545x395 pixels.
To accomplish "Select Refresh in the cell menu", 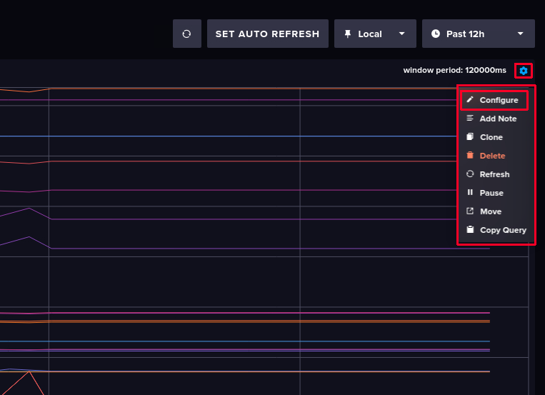I will coord(494,174).
